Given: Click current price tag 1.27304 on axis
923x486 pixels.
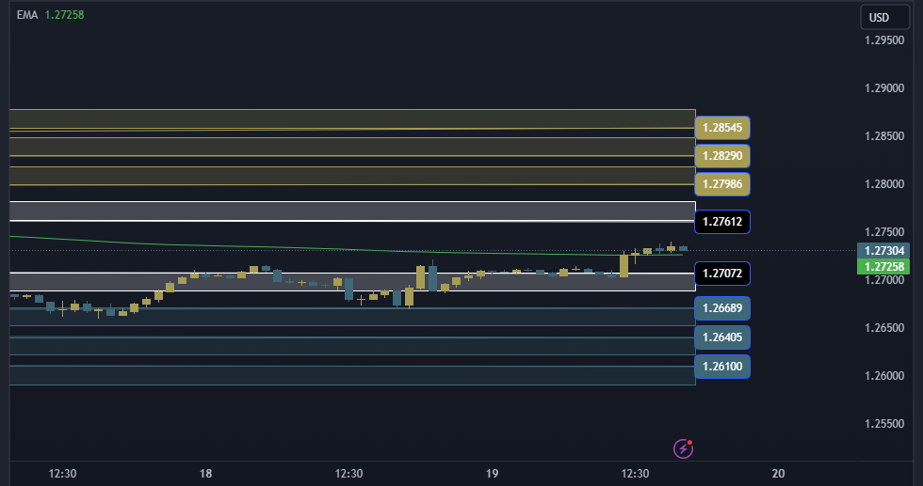Looking at the screenshot, I should tap(883, 250).
